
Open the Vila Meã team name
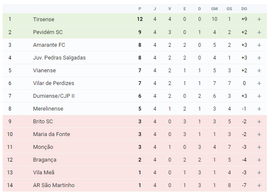[x=44, y=172]
